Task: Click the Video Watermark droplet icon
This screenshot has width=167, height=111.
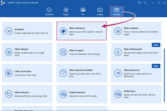Action: (x=118, y=52)
